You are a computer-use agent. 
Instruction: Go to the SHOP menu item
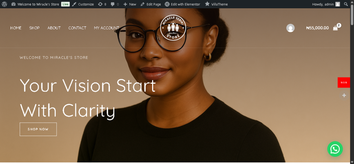[34, 28]
